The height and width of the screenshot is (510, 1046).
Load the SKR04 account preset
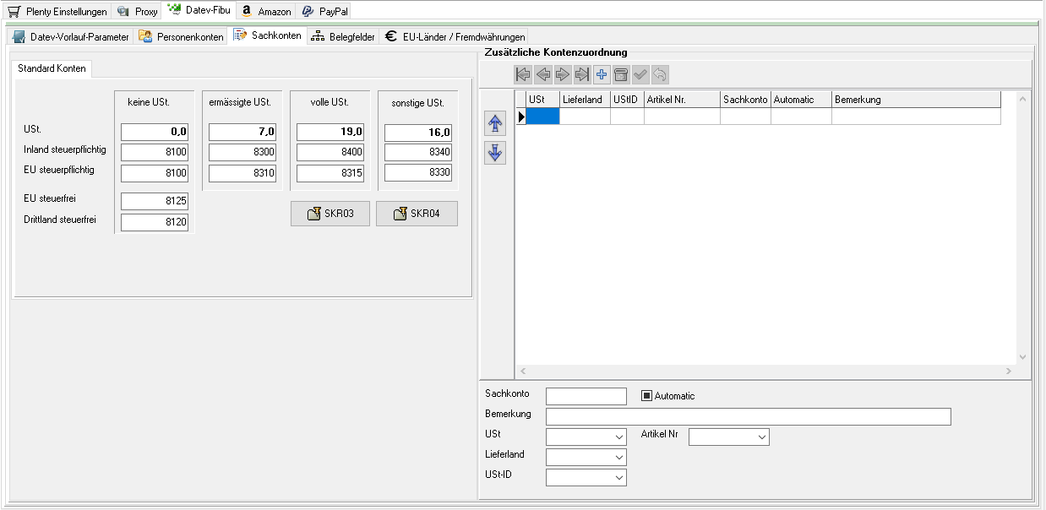pos(417,214)
